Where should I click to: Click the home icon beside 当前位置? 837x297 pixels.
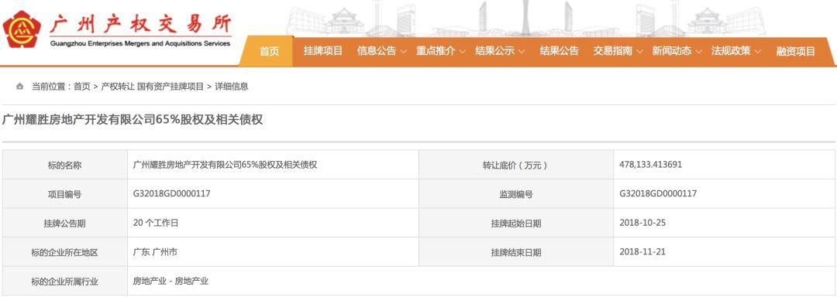coord(19,86)
